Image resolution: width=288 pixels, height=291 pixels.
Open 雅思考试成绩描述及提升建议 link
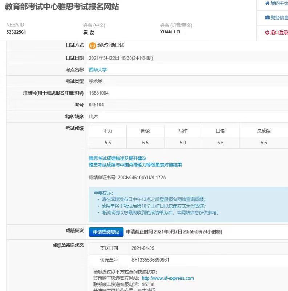coord(118,158)
